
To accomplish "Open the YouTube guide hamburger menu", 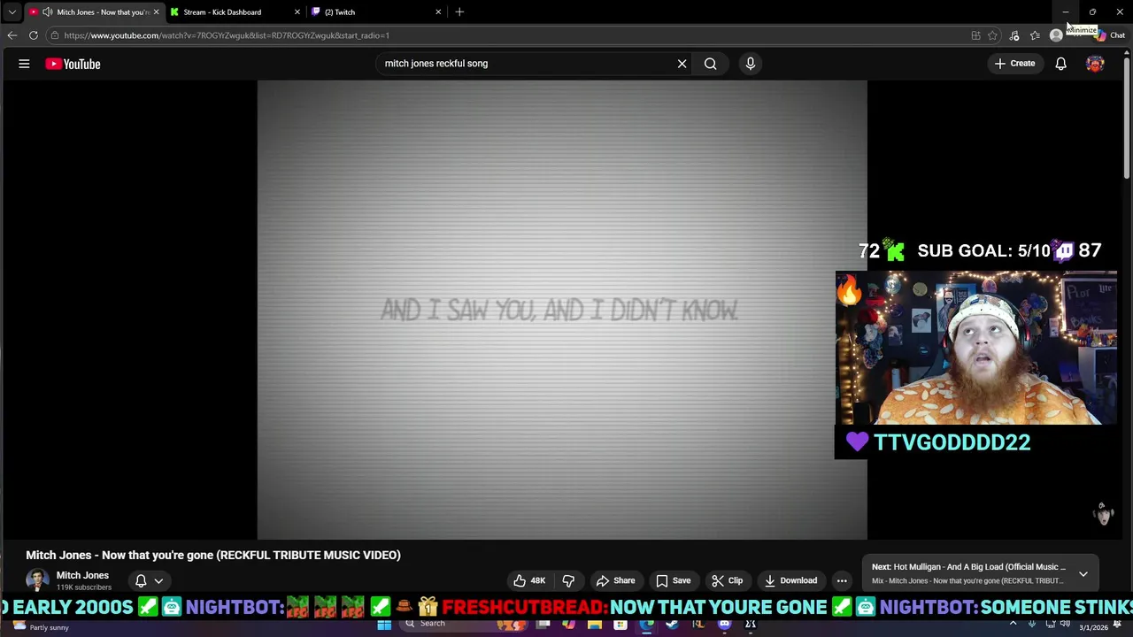I will [x=24, y=64].
